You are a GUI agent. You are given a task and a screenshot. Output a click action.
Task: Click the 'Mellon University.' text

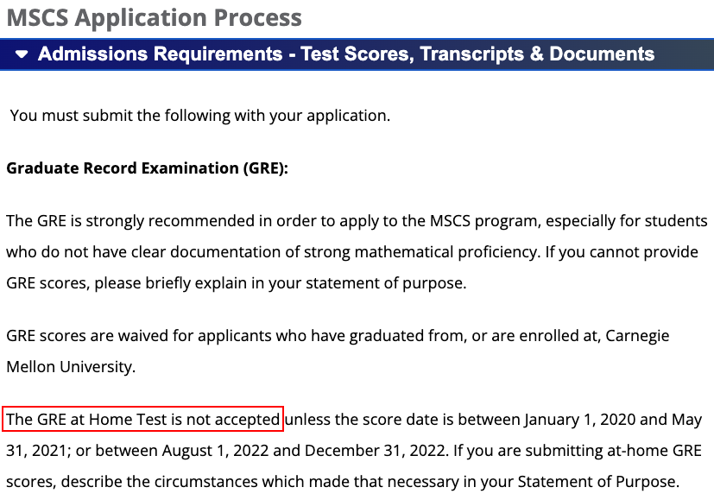pyautogui.click(x=71, y=366)
